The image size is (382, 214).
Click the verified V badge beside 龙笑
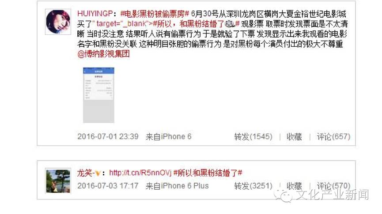[98, 173]
